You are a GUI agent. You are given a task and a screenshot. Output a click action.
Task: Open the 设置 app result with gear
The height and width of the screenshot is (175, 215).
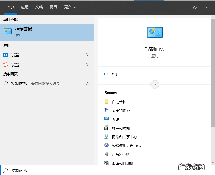click(47, 55)
